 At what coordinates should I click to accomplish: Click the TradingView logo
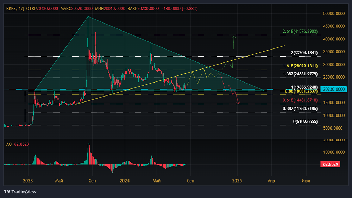click(x=20, y=192)
